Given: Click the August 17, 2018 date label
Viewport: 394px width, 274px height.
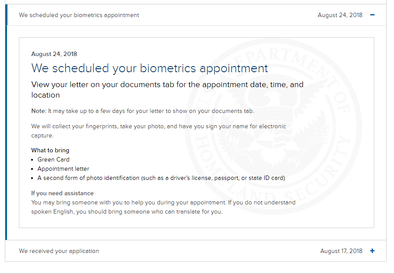Looking at the screenshot, I should tap(341, 251).
